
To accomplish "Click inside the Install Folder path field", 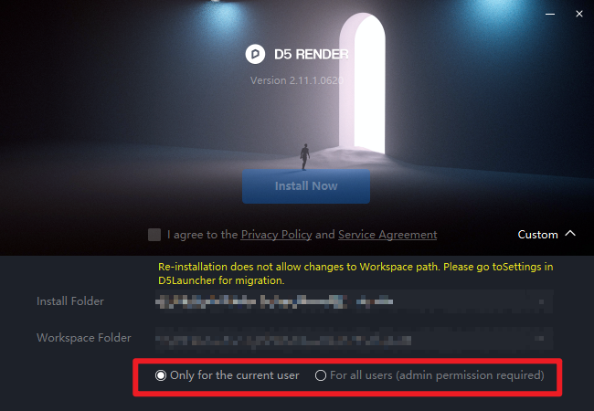I will point(354,301).
